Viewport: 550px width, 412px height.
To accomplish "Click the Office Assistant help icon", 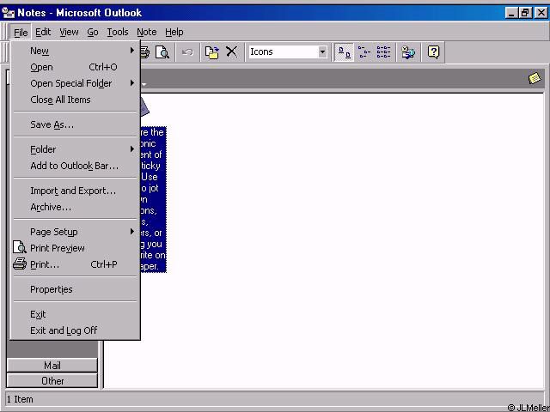I will coord(433,52).
